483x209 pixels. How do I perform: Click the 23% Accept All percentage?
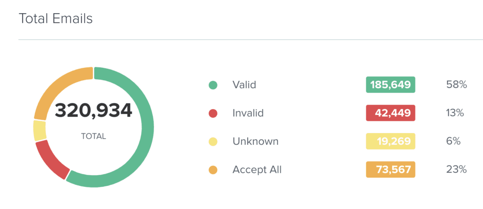click(x=457, y=170)
